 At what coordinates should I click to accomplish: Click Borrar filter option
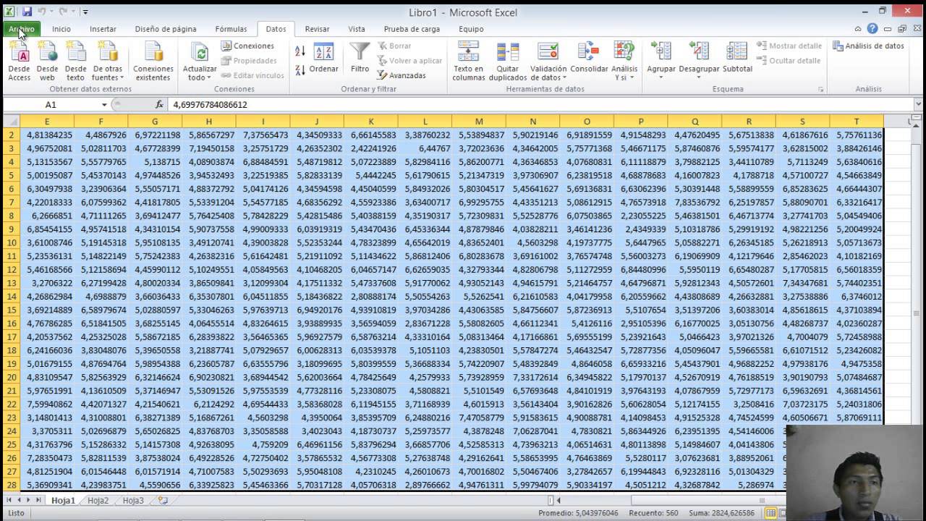click(x=394, y=46)
